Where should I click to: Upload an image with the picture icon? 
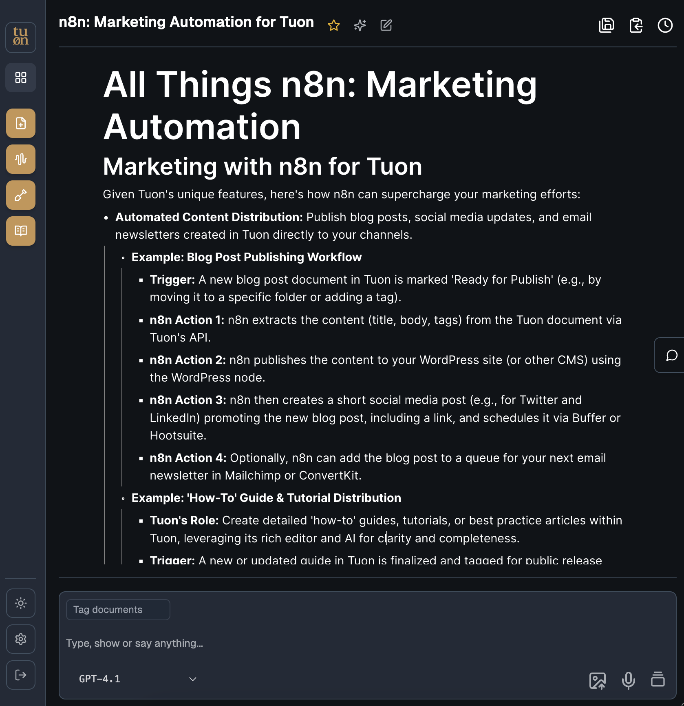pyautogui.click(x=598, y=680)
